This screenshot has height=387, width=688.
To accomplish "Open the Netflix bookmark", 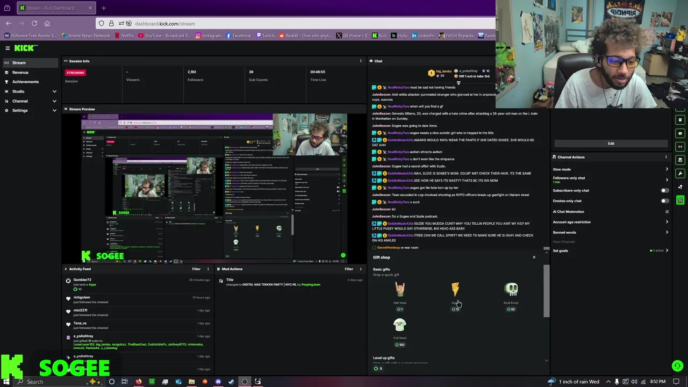I will coord(124,35).
